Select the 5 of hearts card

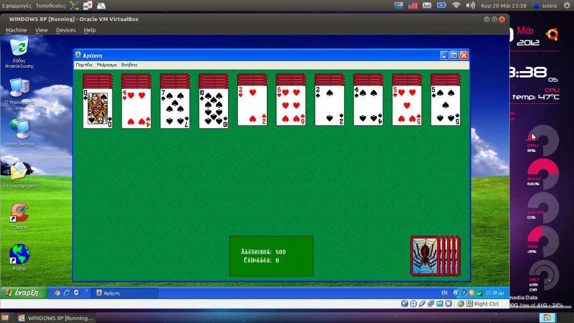click(407, 106)
